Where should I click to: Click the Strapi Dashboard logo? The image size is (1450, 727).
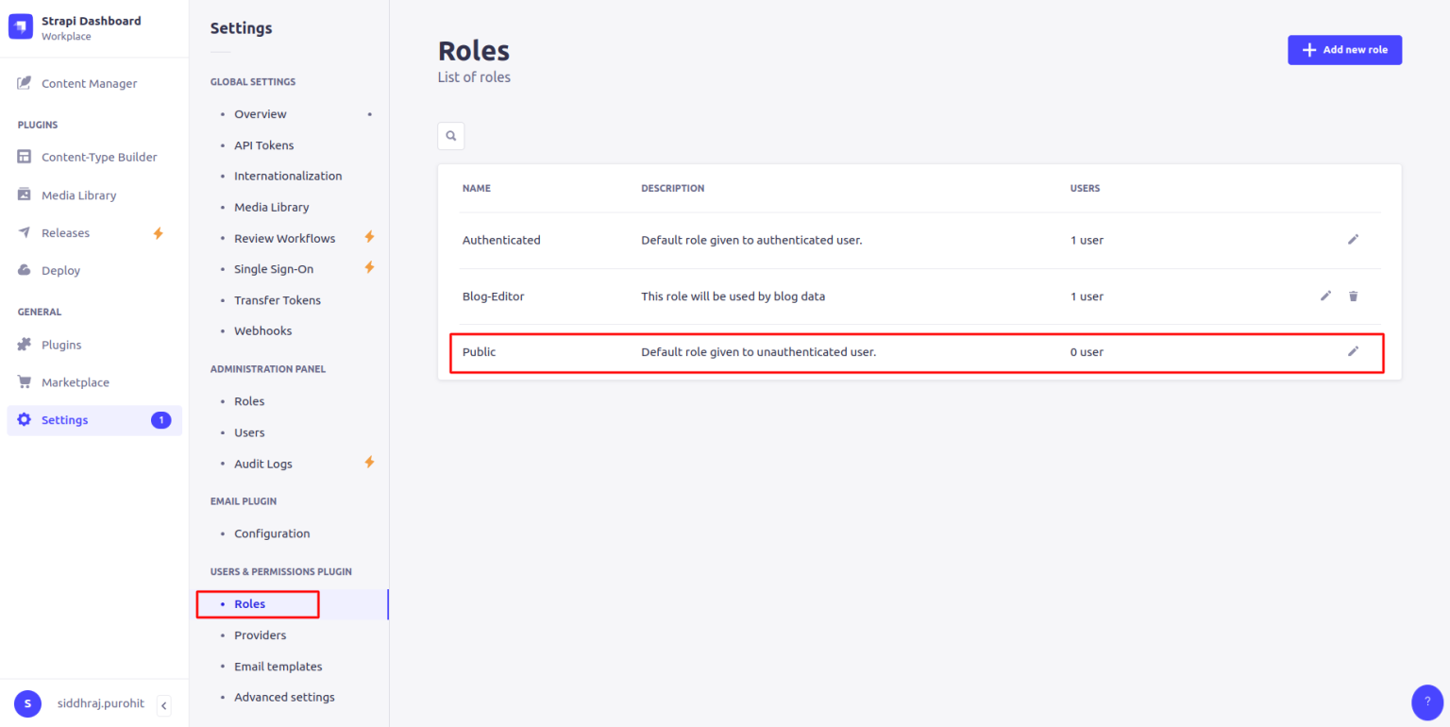pyautogui.click(x=21, y=26)
